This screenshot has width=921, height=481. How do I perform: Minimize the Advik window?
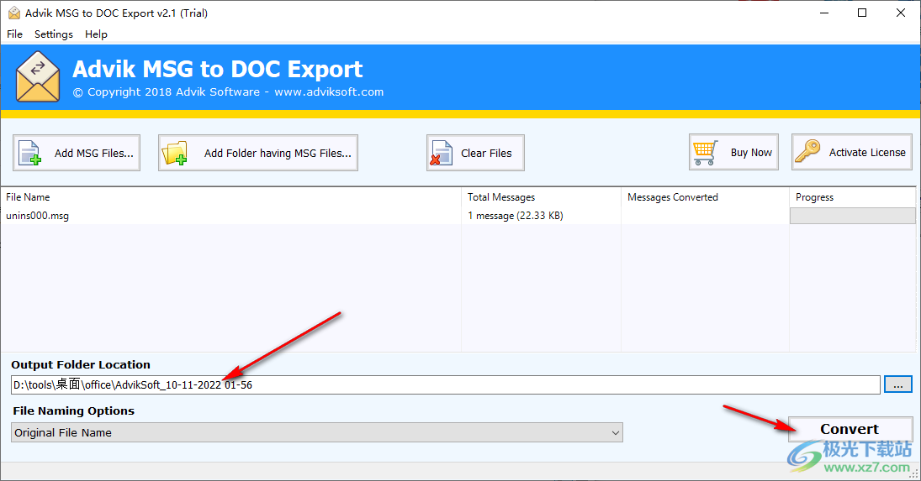(x=824, y=13)
